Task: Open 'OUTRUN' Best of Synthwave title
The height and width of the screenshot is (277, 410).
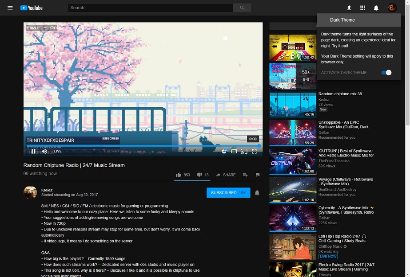Action: (346, 153)
